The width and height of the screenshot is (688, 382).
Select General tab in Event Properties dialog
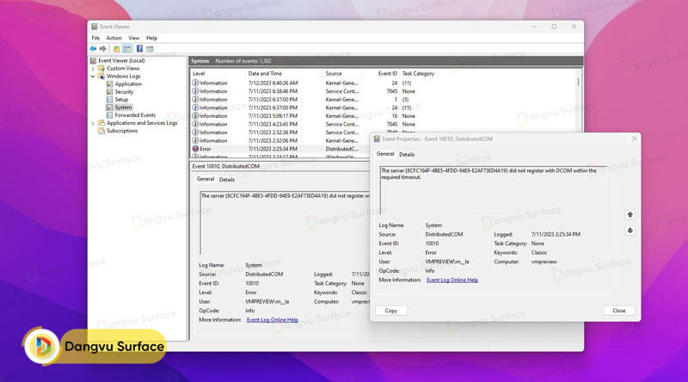point(385,154)
